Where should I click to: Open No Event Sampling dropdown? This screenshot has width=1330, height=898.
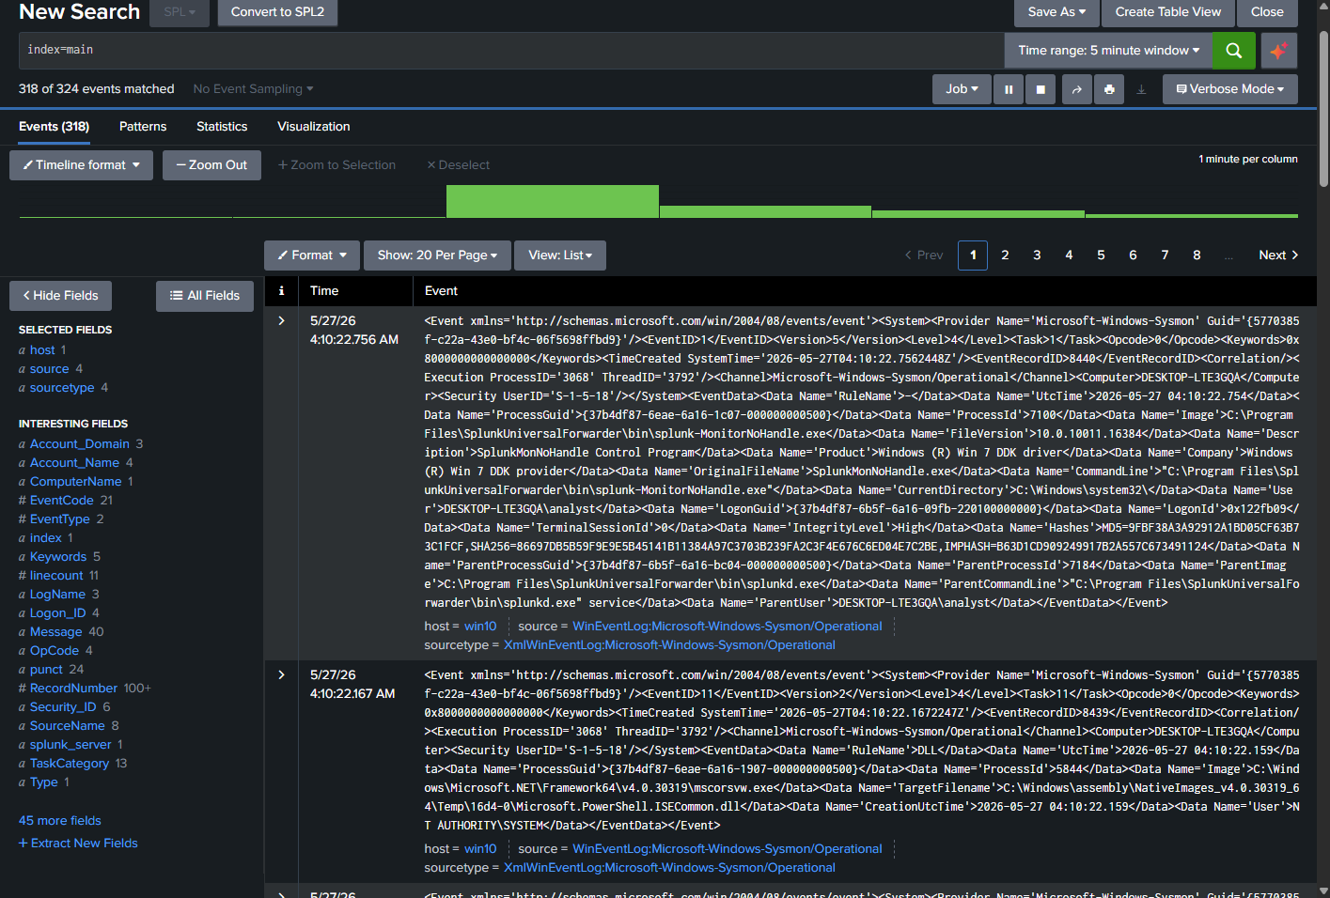tap(253, 89)
